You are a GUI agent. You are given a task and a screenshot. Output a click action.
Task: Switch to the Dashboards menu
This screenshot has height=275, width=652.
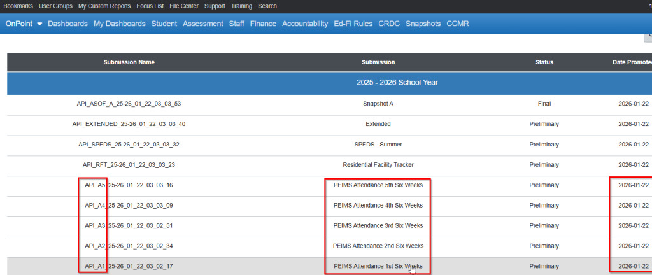[x=67, y=24]
